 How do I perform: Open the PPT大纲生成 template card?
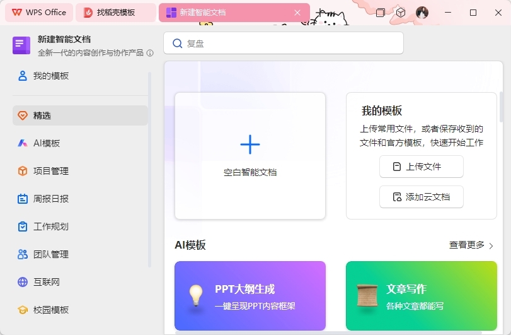[250, 296]
